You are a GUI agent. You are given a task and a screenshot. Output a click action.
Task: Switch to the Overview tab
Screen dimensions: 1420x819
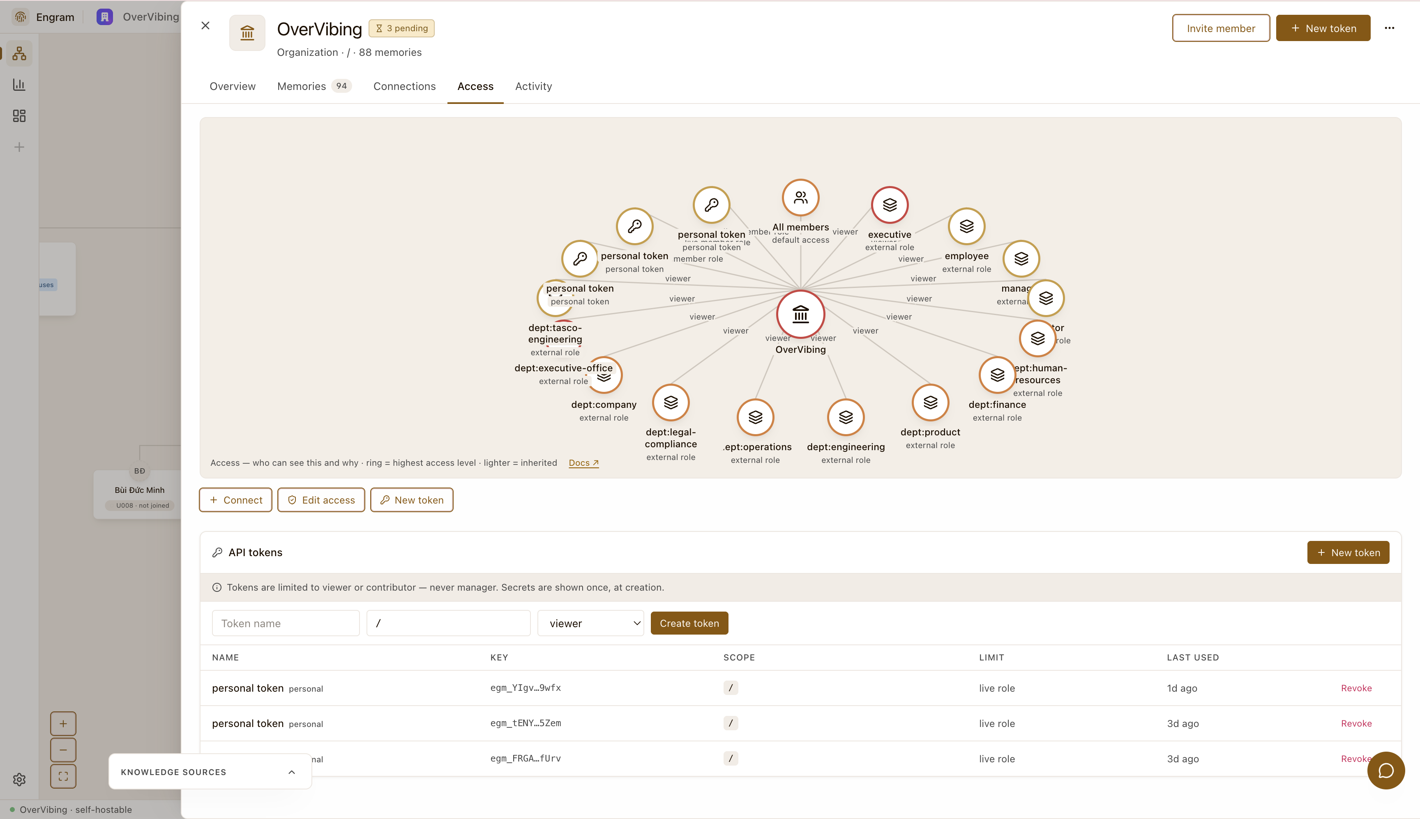point(233,86)
